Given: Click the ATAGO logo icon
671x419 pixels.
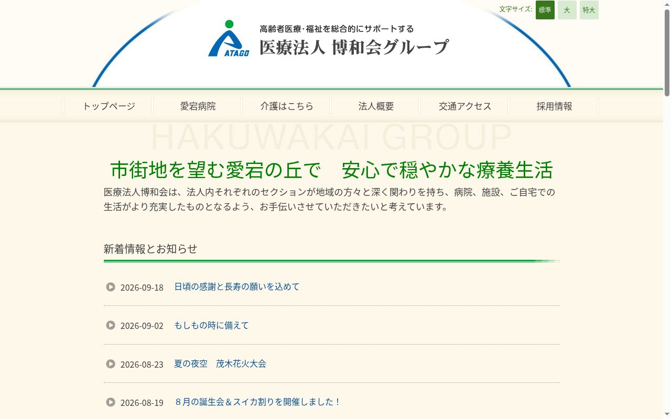Looking at the screenshot, I should (x=229, y=38).
